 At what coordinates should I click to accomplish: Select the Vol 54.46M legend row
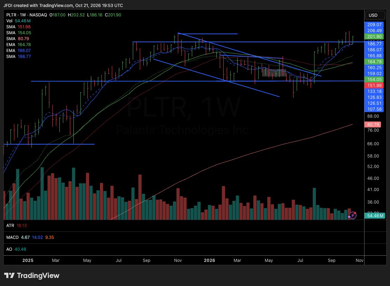click(19, 21)
